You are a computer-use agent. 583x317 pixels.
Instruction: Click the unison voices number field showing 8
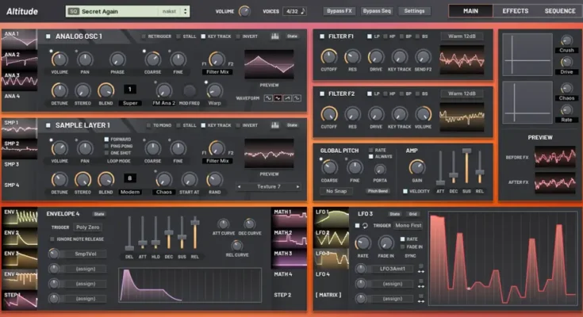(130, 178)
